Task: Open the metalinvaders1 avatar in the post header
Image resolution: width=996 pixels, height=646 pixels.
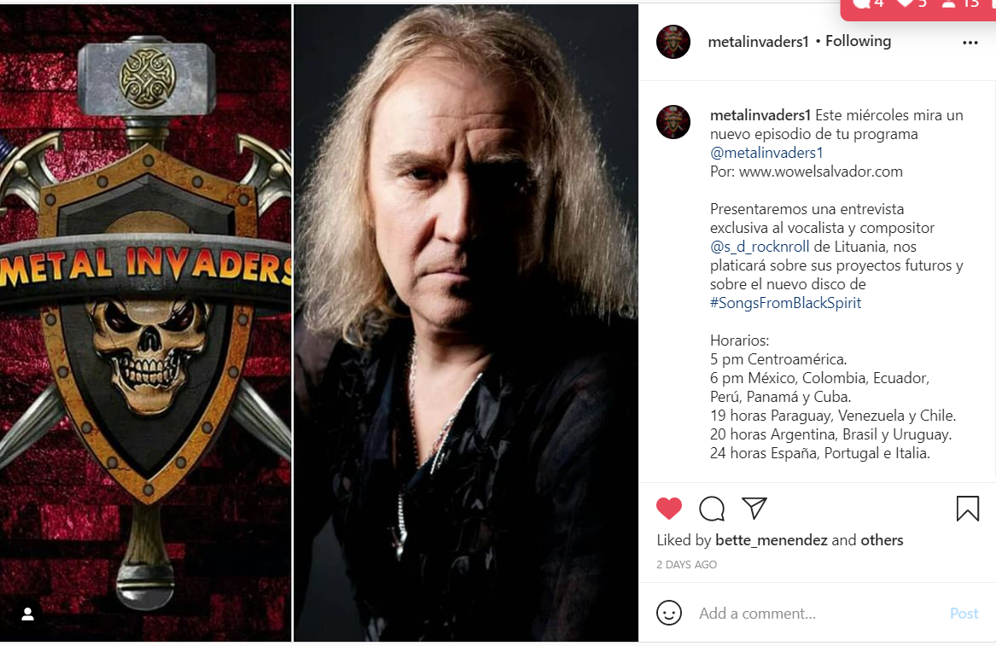Action: point(673,42)
